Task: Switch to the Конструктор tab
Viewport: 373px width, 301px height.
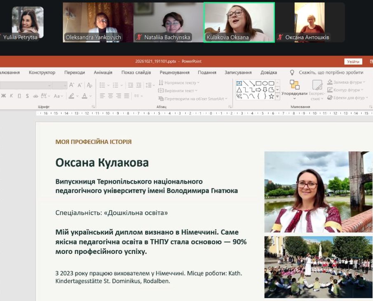Action: [x=42, y=72]
